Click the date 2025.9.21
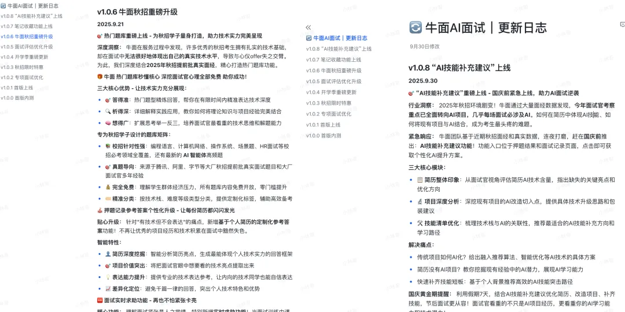The width and height of the screenshot is (625, 312). pos(111,24)
